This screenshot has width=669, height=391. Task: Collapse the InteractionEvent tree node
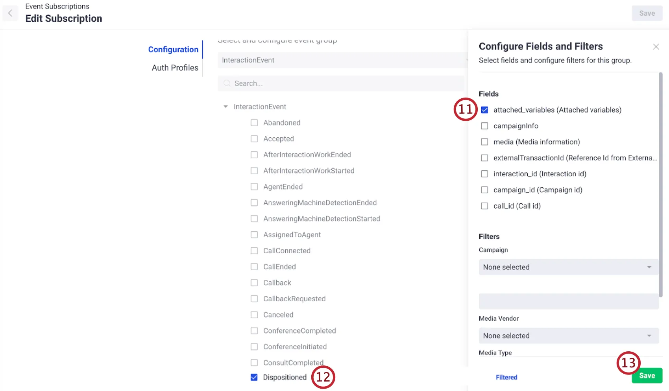click(225, 107)
